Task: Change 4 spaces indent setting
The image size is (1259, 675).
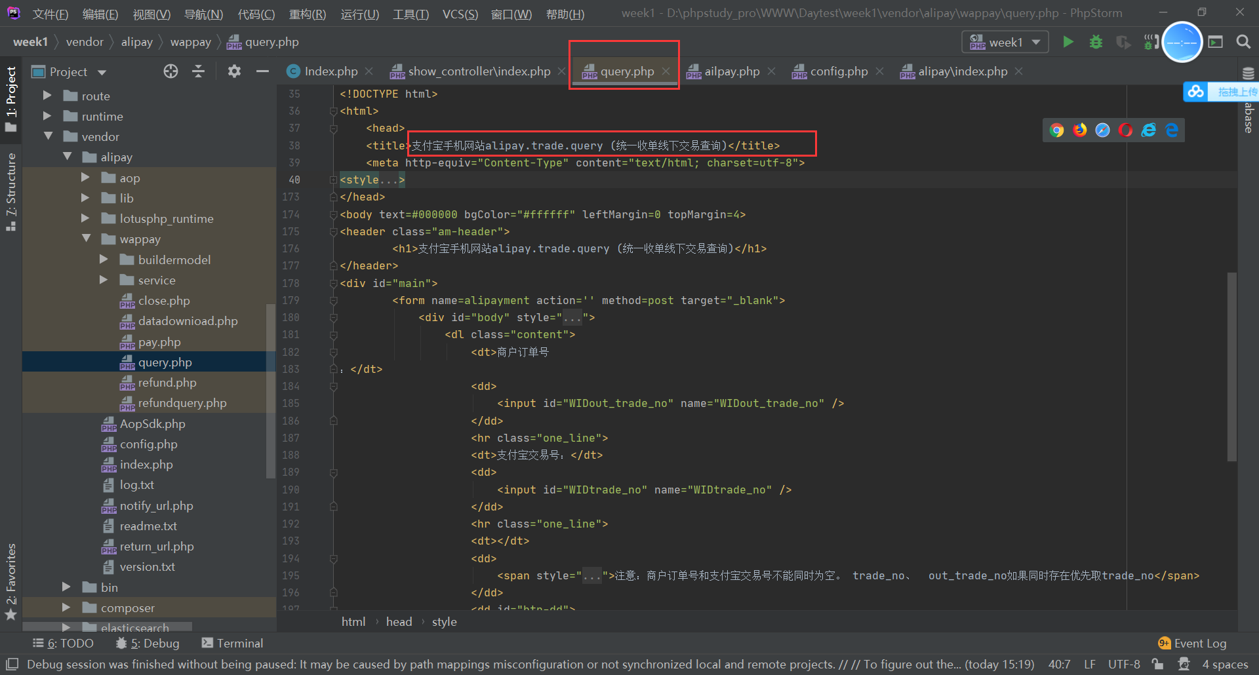Action: (x=1225, y=664)
